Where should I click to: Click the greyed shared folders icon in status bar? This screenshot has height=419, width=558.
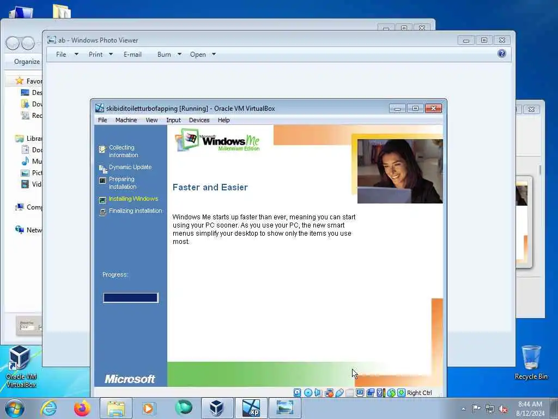(x=349, y=393)
